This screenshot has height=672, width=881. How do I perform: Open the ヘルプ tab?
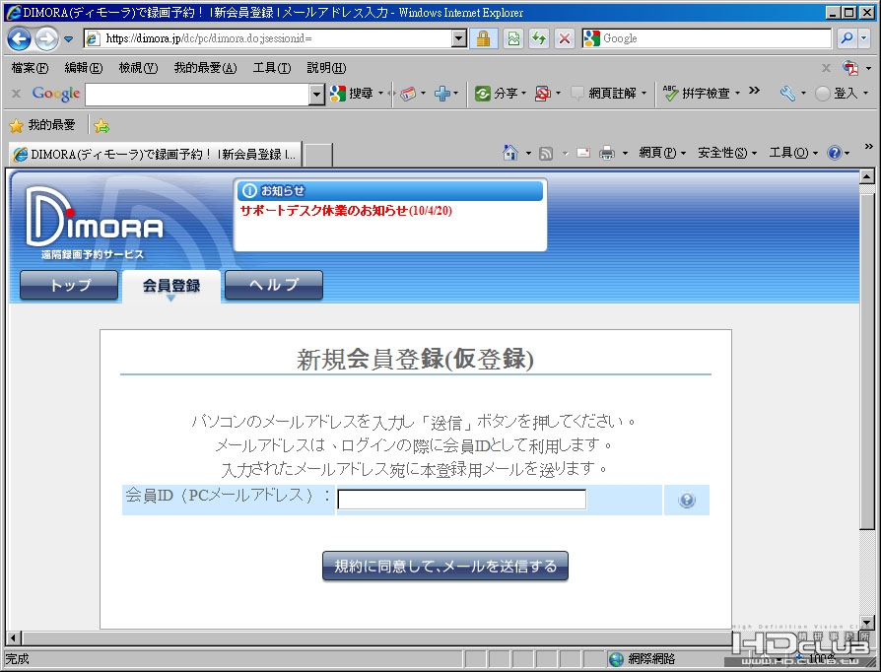[274, 285]
